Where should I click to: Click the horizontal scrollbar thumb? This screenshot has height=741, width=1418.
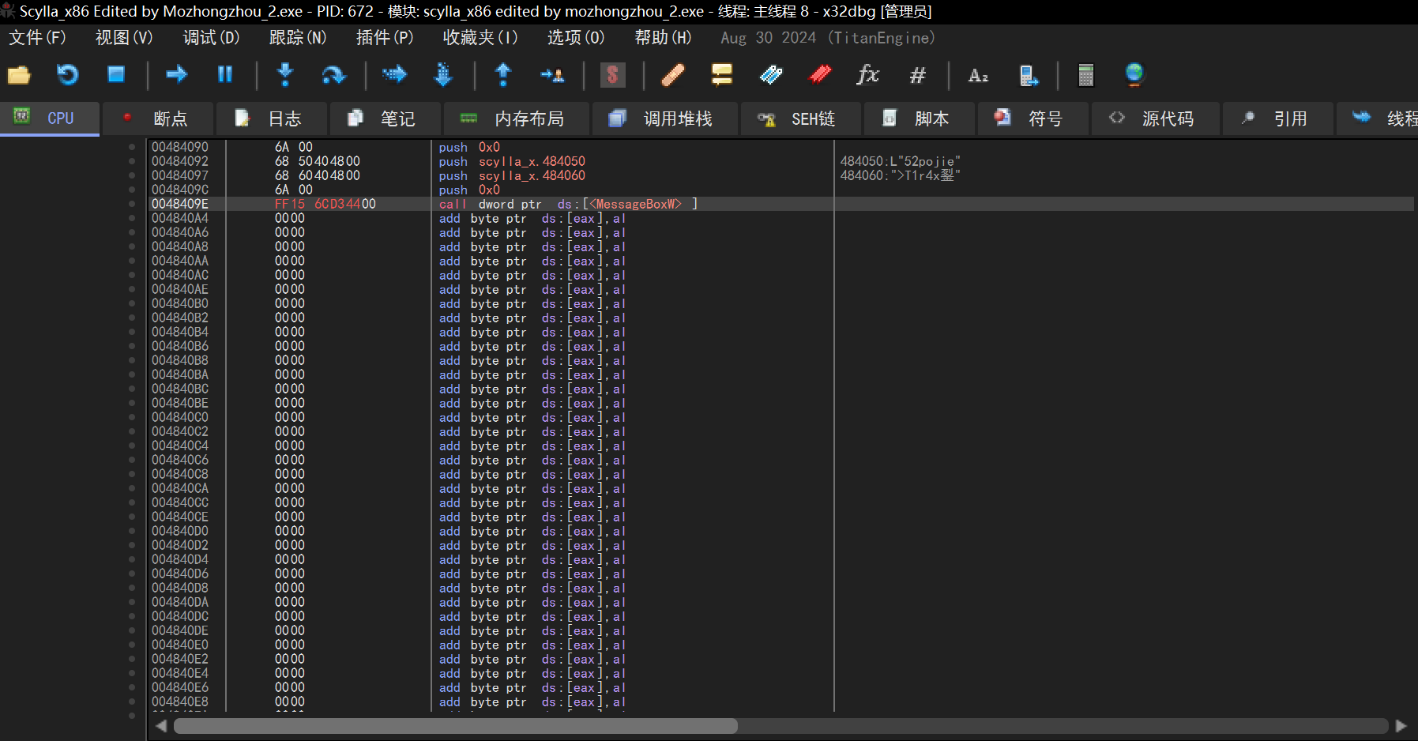456,726
